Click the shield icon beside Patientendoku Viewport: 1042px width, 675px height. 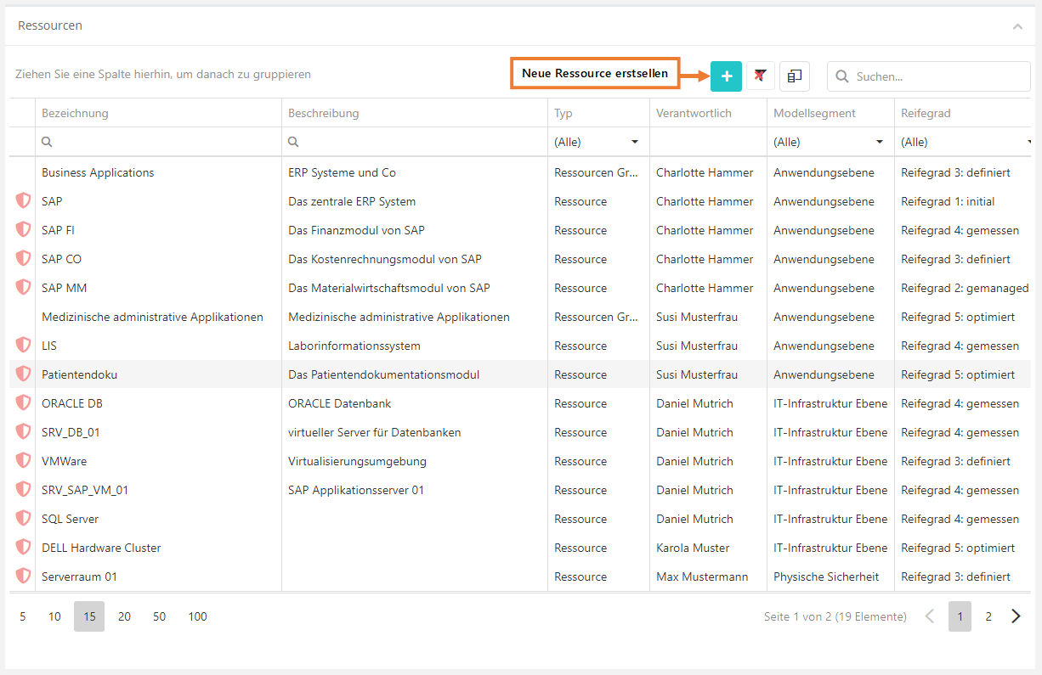point(23,374)
